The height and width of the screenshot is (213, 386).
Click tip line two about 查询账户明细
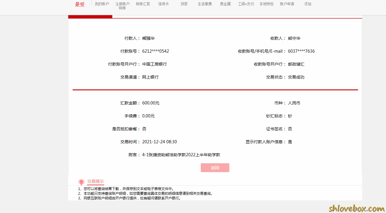145,194
